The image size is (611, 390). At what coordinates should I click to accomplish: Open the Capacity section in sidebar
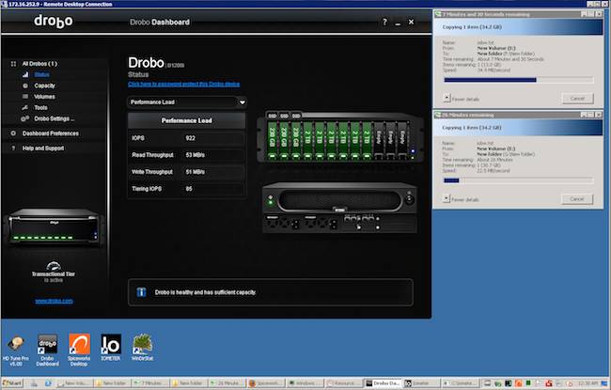[x=44, y=86]
